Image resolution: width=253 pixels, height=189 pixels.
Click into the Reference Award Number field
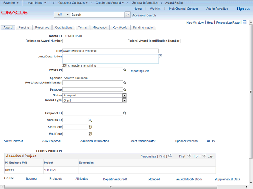[93, 41]
